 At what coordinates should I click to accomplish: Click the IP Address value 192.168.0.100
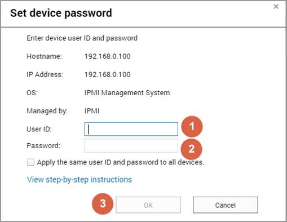pyautogui.click(x=107, y=74)
